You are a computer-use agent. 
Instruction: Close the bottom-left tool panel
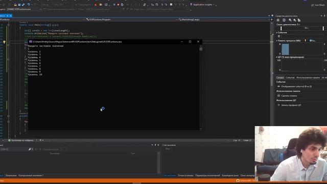pyautogui.click(x=158, y=145)
